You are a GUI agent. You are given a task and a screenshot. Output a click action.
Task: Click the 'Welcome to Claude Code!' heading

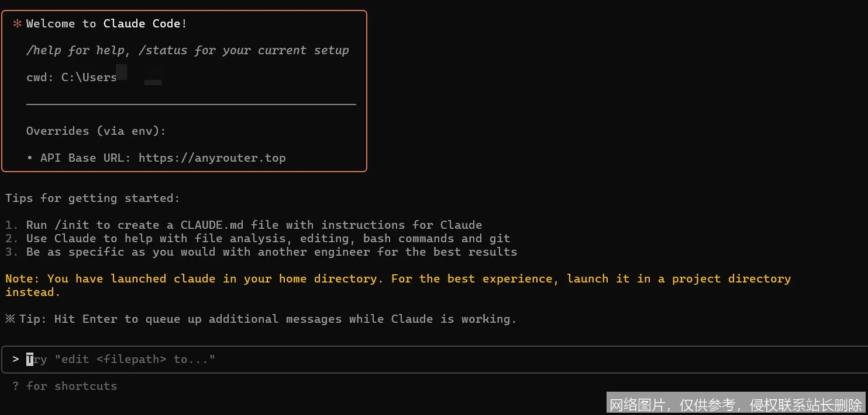106,24
